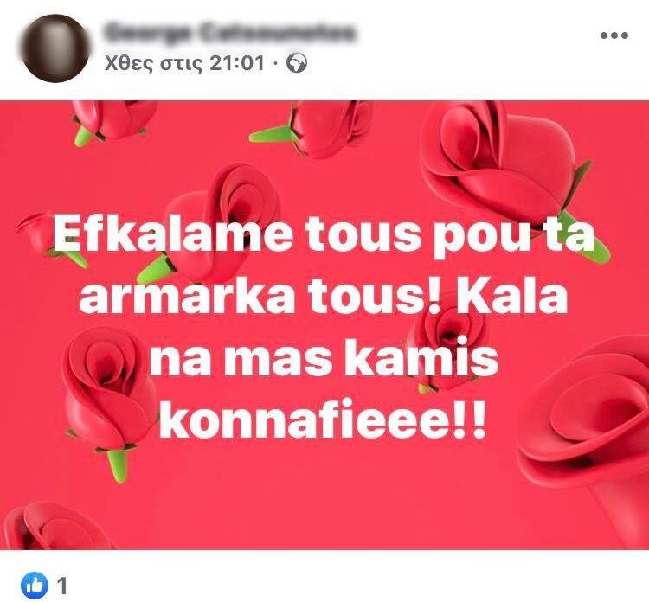Click the text line 'Efkalame tous pou ta'
This screenshot has height=602, width=649.
point(324,235)
